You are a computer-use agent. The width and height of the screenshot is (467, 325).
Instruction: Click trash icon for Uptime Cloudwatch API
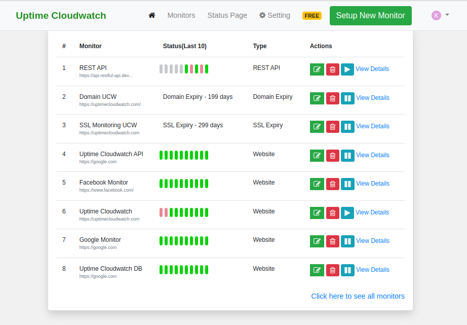coord(332,156)
